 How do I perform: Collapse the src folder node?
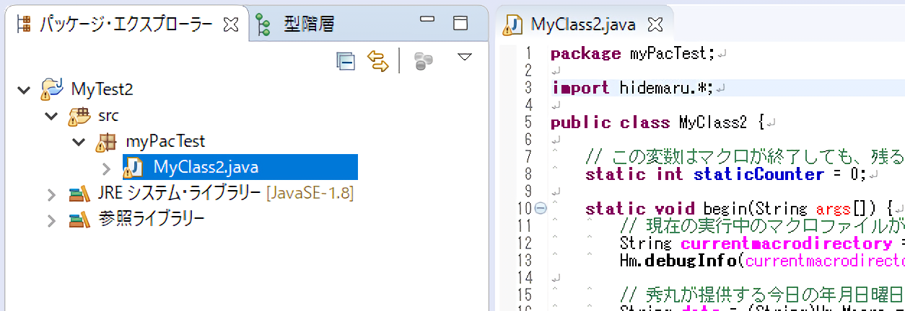(x=51, y=116)
